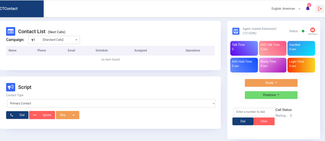Open the English, American language dropdown
The height and width of the screenshot is (141, 325).
click(286, 9)
